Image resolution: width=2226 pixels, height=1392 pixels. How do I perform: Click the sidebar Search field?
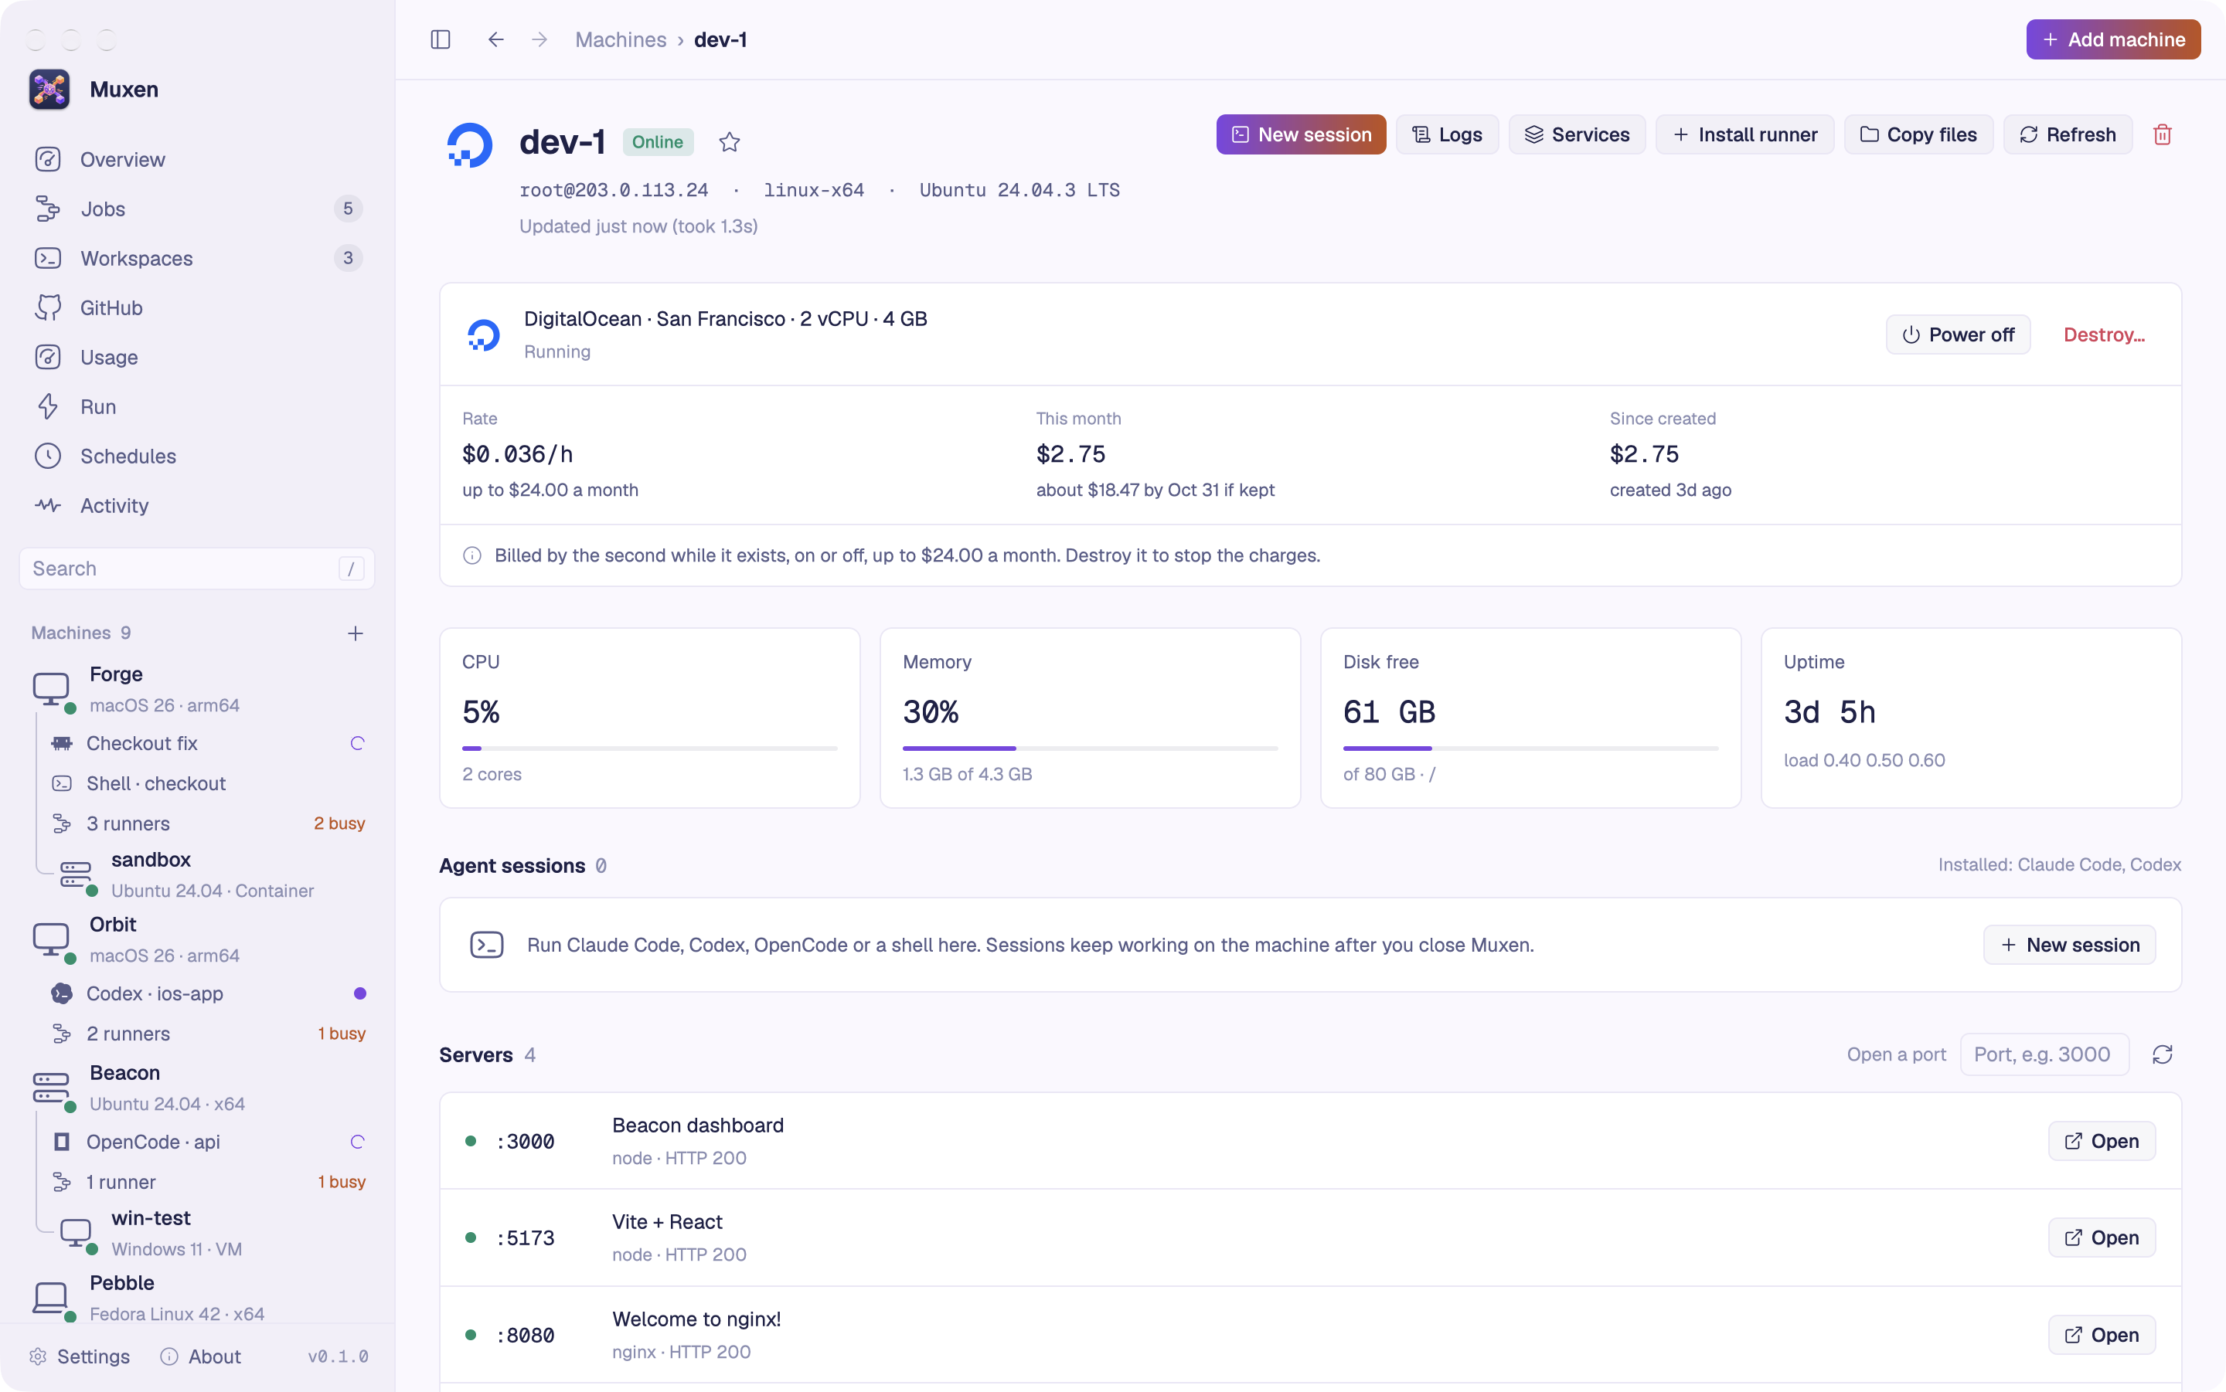[197, 568]
